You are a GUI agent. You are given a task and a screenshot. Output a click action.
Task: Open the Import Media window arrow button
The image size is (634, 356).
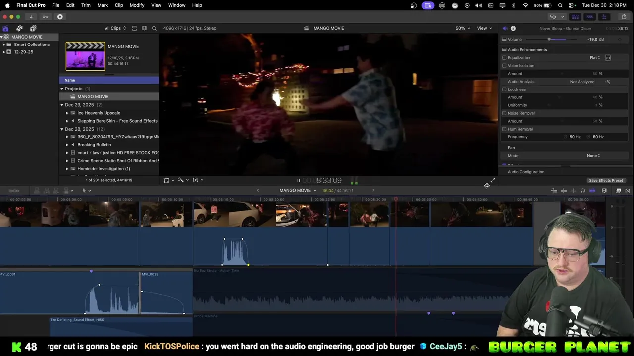click(x=31, y=17)
